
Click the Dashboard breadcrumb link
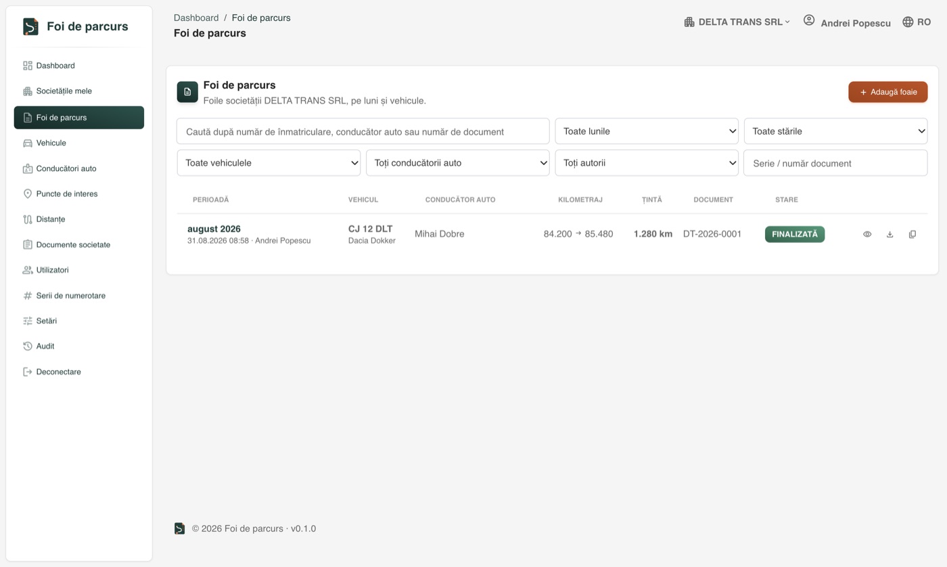click(x=196, y=18)
